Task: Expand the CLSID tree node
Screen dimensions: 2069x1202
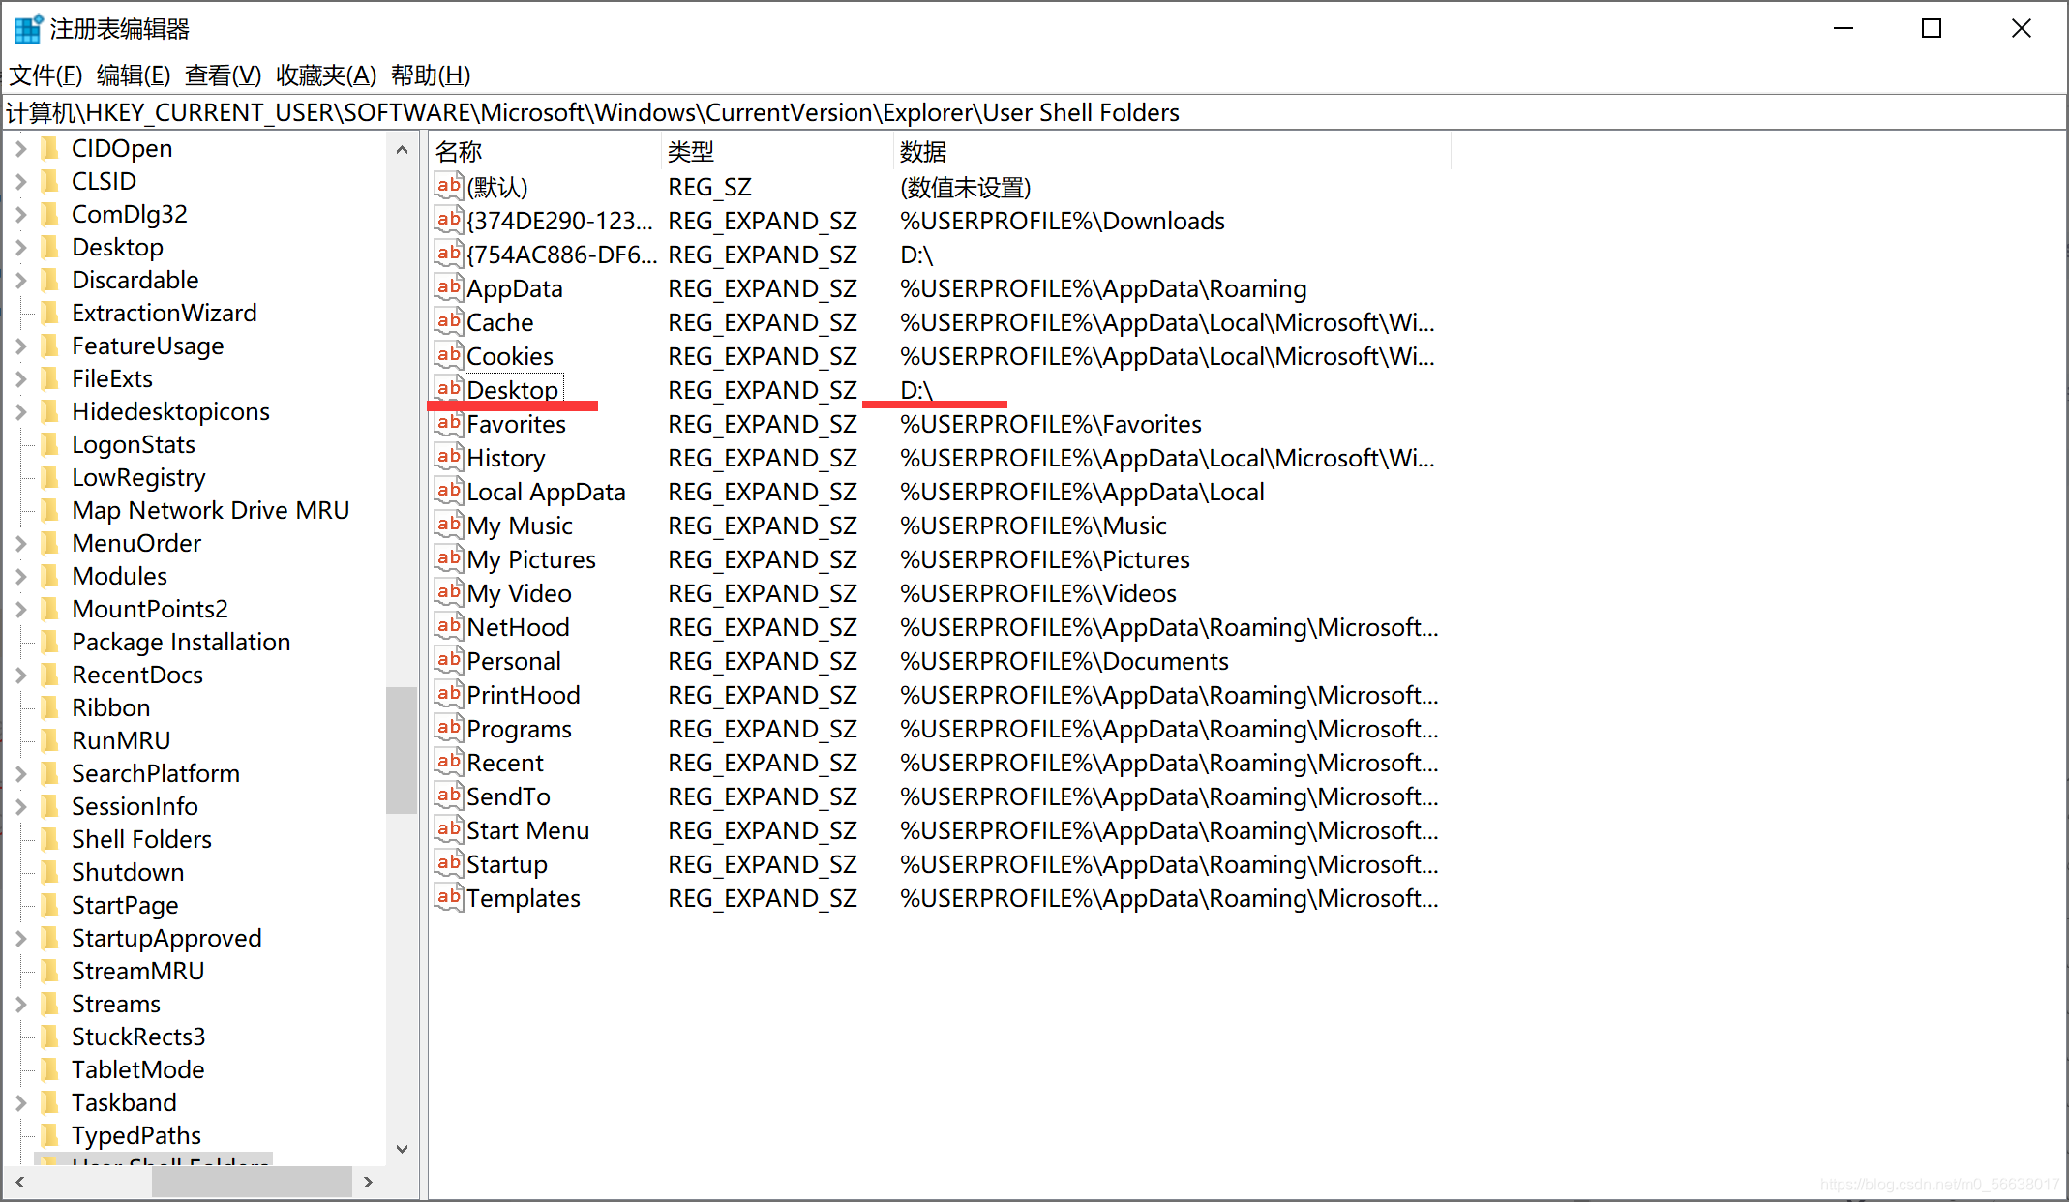Action: (x=20, y=181)
